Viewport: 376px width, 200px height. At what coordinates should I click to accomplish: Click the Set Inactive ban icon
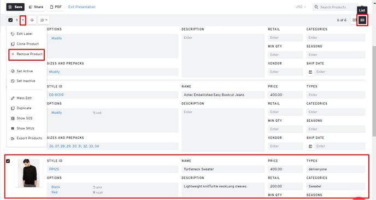13,81
